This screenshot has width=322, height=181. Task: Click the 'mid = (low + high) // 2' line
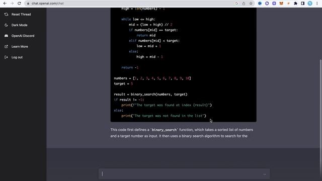point(150,25)
